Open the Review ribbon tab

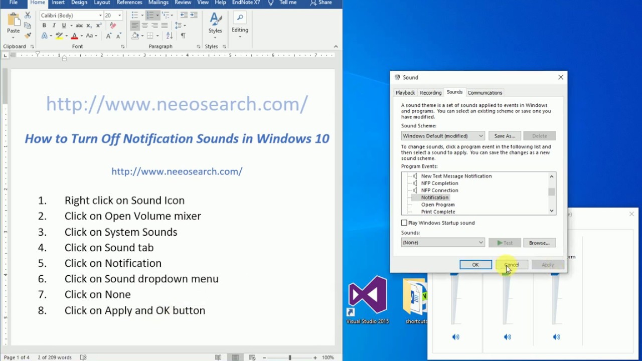[x=183, y=3]
